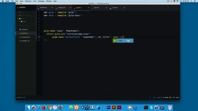Open the Help menu

[55, 1]
